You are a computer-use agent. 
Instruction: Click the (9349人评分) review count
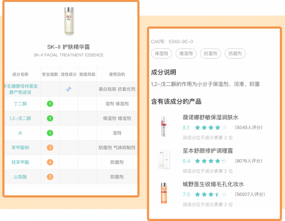coord(248,127)
